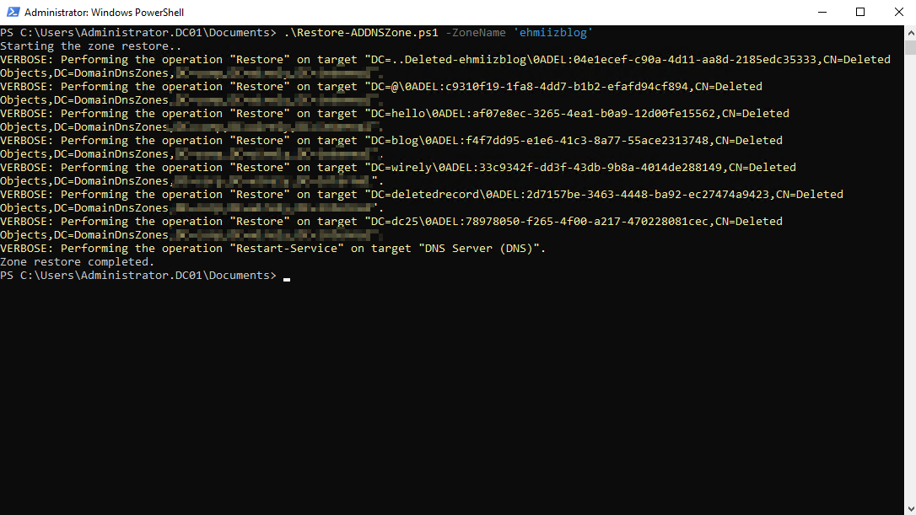Click the 'DC=blog' restore line
This screenshot has height=515, width=916.
[391, 140]
